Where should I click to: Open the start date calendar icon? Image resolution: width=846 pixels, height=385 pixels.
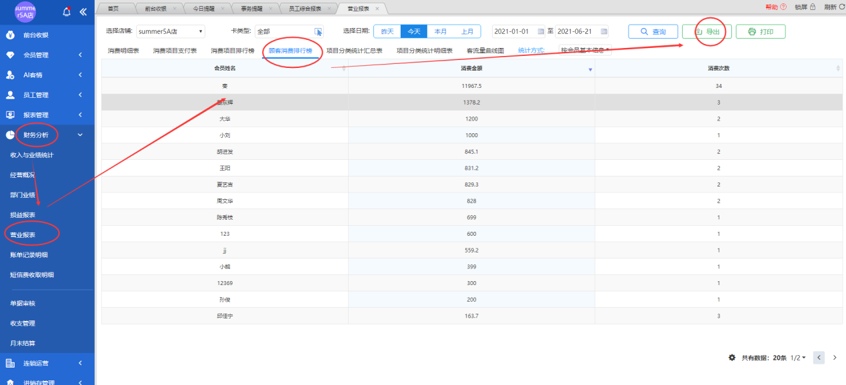(541, 31)
